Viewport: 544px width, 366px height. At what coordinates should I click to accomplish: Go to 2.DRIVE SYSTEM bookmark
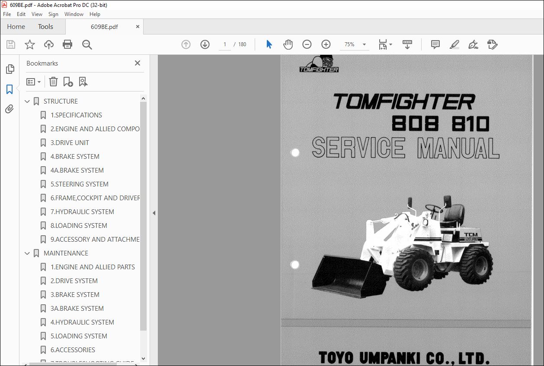[74, 281]
